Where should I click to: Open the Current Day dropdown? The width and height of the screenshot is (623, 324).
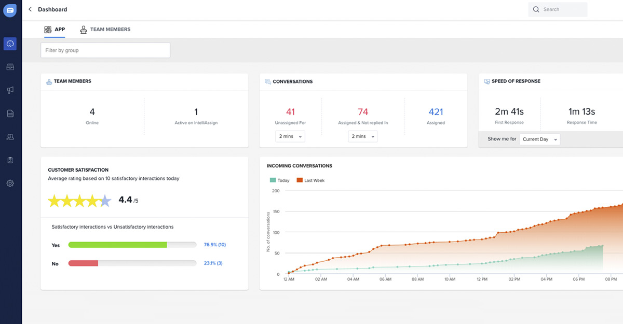(x=540, y=139)
